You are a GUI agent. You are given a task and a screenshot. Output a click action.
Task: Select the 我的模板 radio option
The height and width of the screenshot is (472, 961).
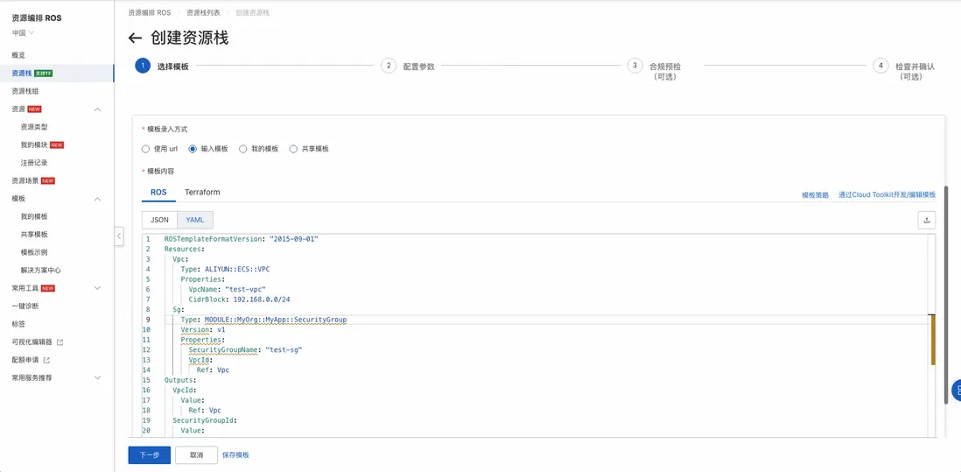242,149
